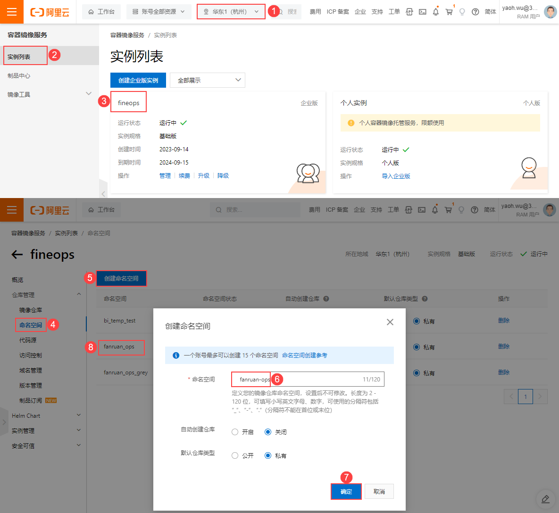Click the lower header search box
Viewport: 559px width, 513px height.
point(255,210)
